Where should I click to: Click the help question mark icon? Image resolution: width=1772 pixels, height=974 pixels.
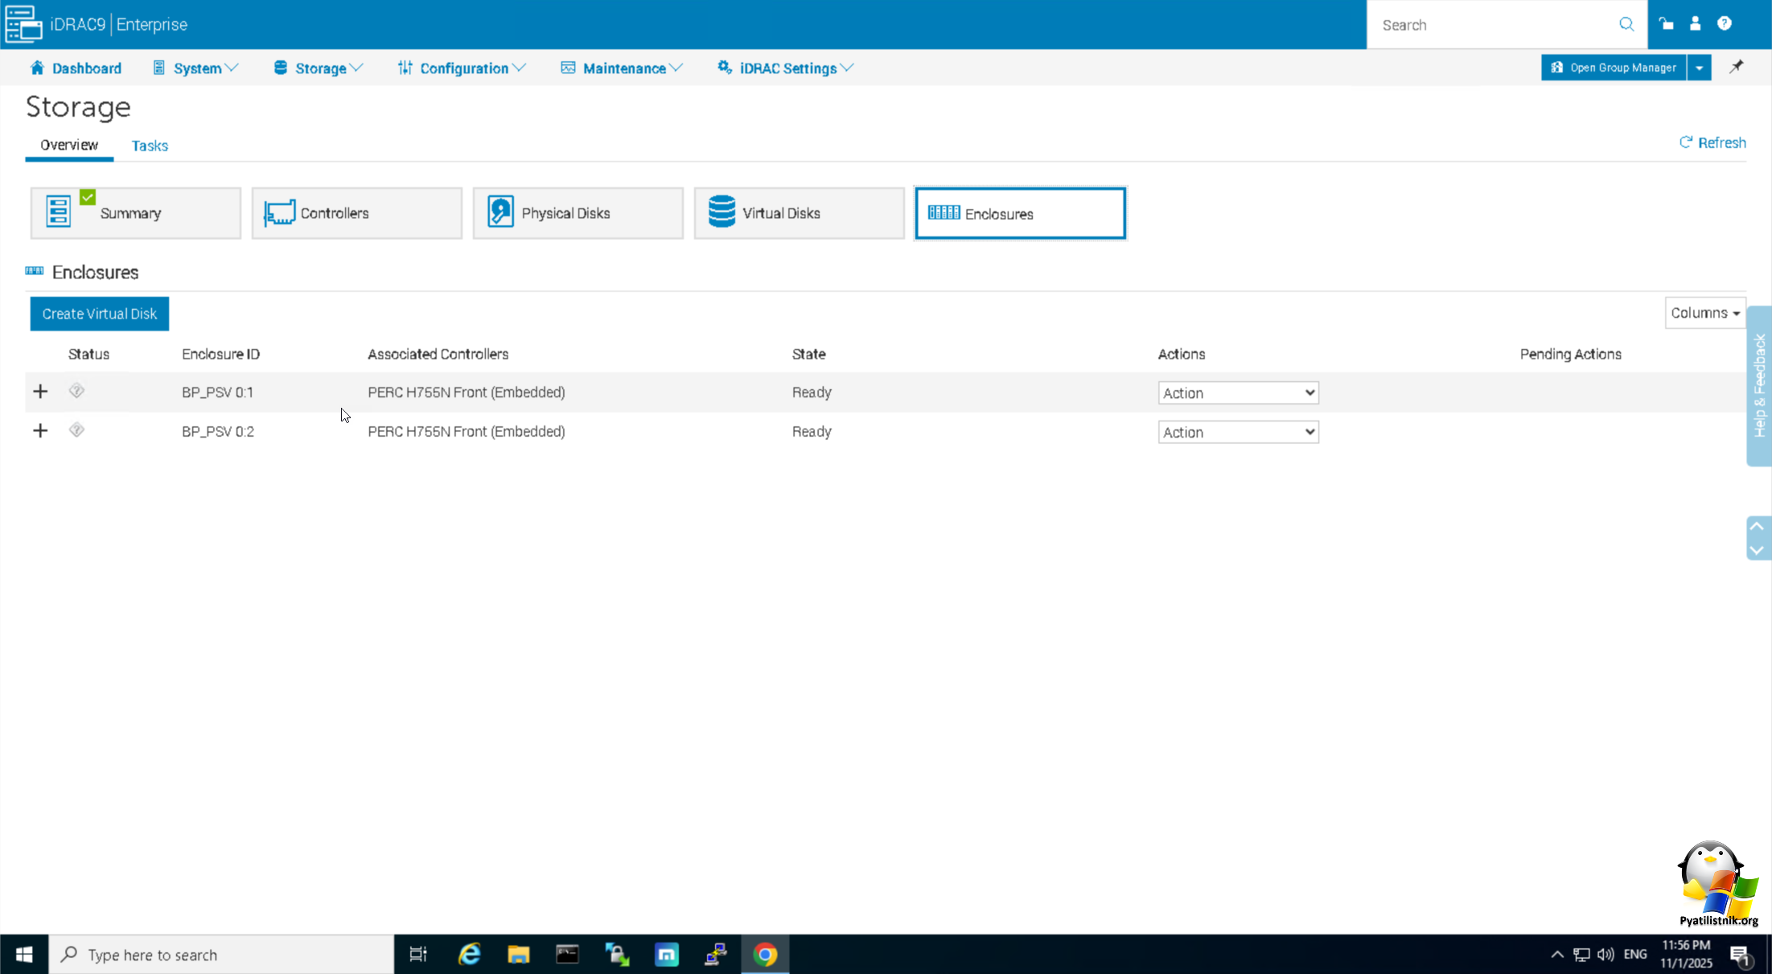click(1724, 24)
